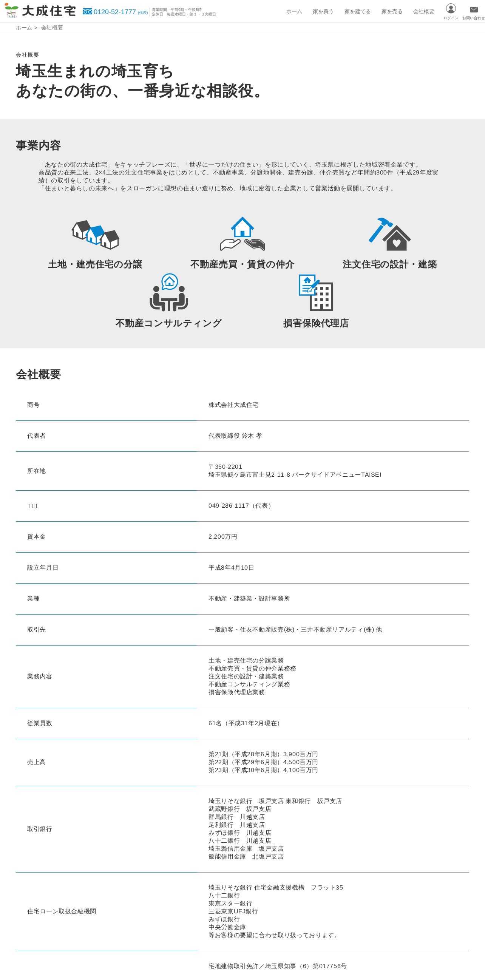Open the 会社概要 menu item
485x970 pixels.
coord(424,12)
